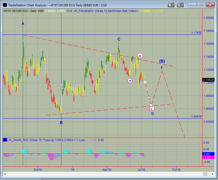Click the Oct'16 date on time axis
Image resolution: width=218 pixels, height=180 pixels.
tap(176, 170)
